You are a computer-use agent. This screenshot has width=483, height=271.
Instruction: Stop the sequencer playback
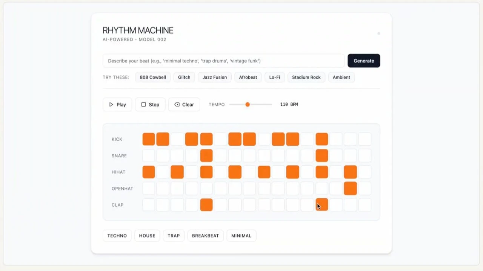pyautogui.click(x=150, y=105)
